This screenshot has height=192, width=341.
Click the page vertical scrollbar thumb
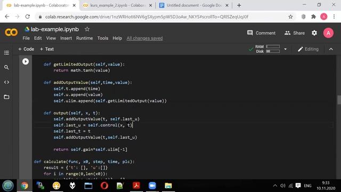339,100
